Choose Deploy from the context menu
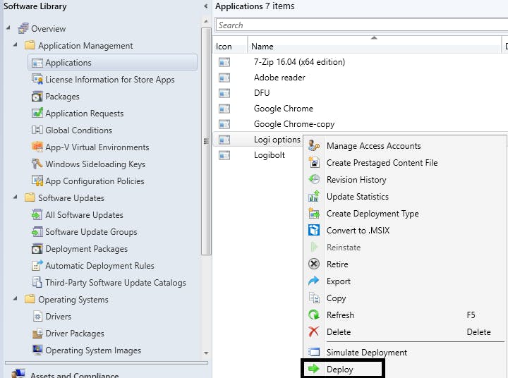Image resolution: width=508 pixels, height=378 pixels. tap(340, 369)
